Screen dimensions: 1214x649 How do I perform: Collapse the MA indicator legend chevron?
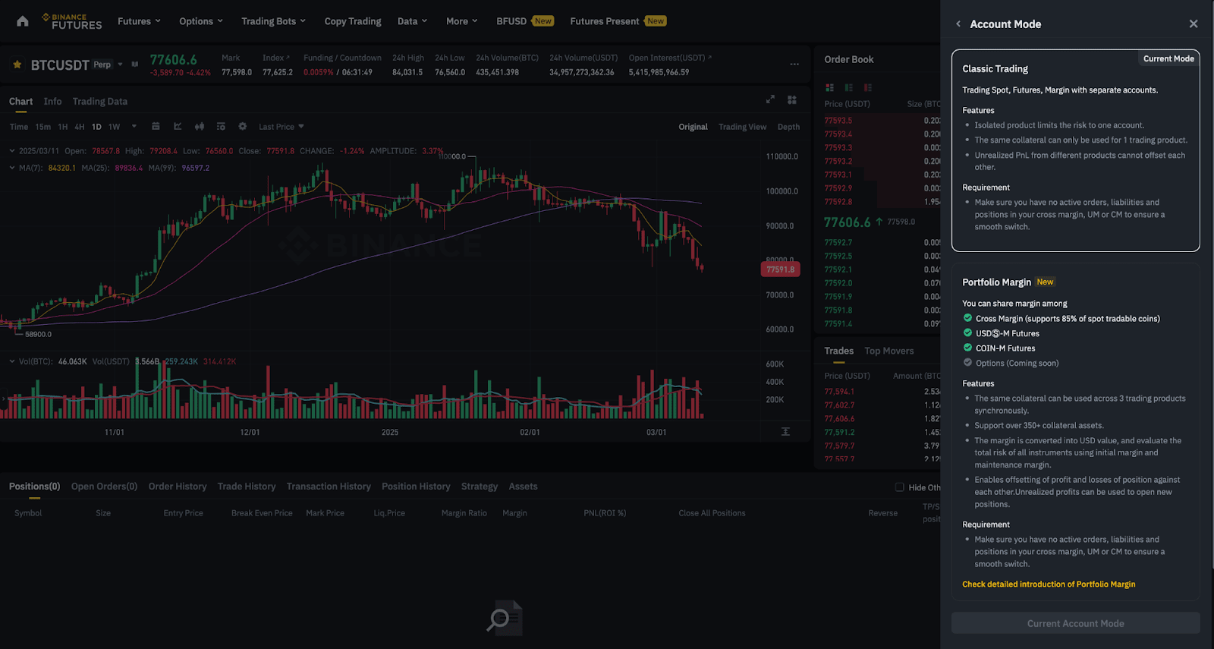click(x=12, y=168)
